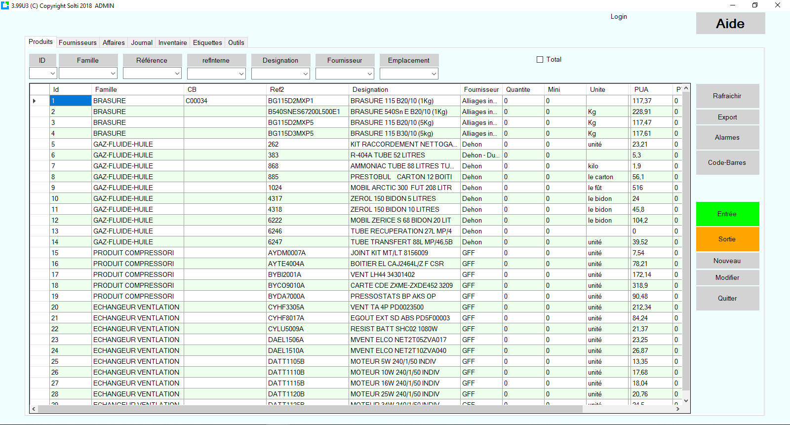Click the PRESSOSTATS BP AKS OP cell
This screenshot has width=790, height=425.
click(405, 296)
